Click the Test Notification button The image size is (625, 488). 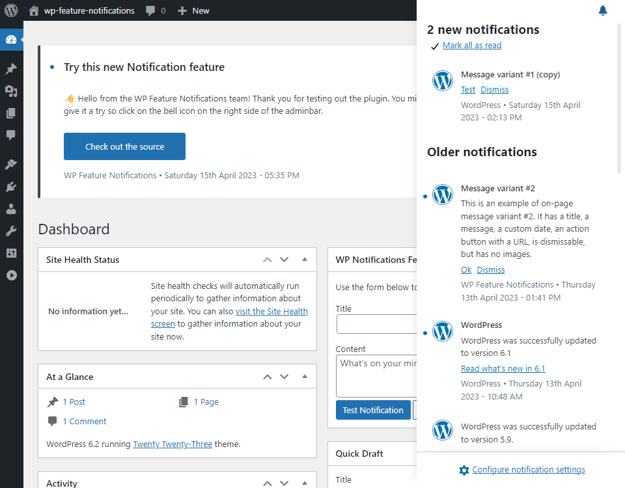click(373, 410)
